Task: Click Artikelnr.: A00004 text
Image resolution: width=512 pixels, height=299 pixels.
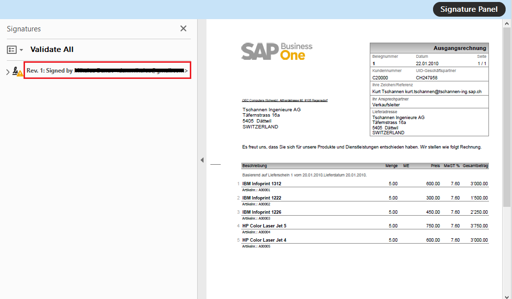Action: click(x=256, y=232)
